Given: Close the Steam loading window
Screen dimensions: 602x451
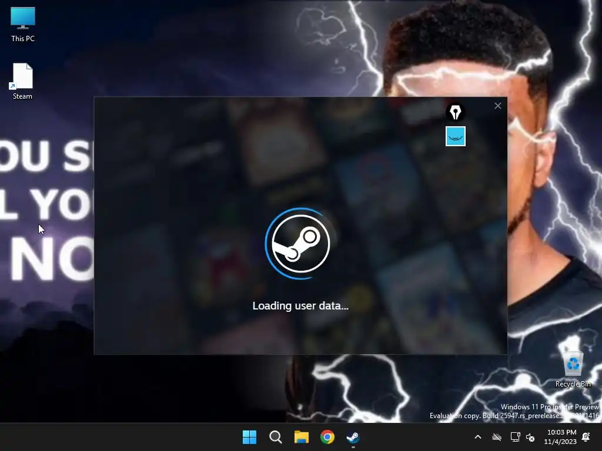Looking at the screenshot, I should coord(497,106).
